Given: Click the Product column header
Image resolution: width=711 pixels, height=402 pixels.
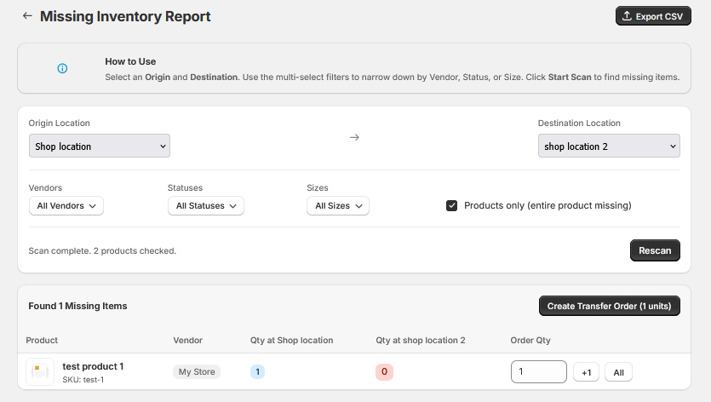Looking at the screenshot, I should coord(42,341).
